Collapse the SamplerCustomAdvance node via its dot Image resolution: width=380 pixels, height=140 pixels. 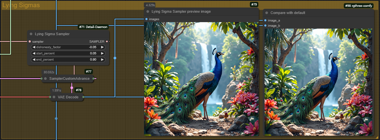point(45,78)
